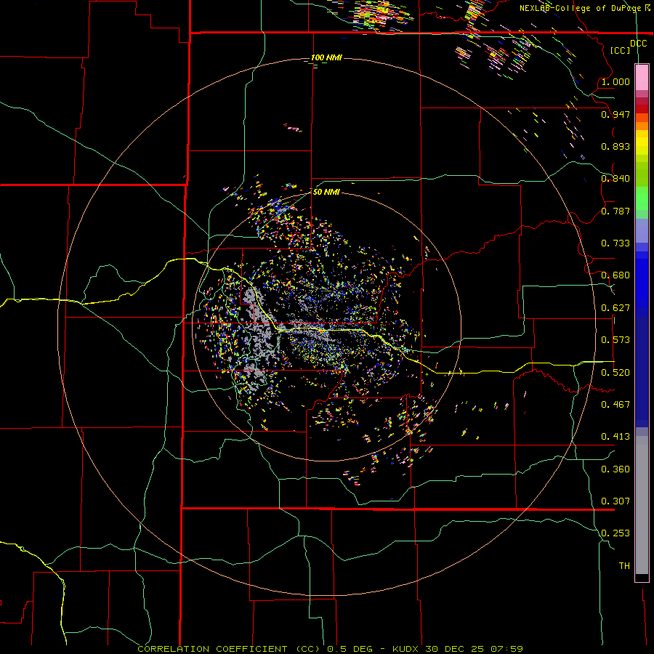Screen dimensions: 654x654
Task: Click the 0.467 legend value
Action: 615,405
